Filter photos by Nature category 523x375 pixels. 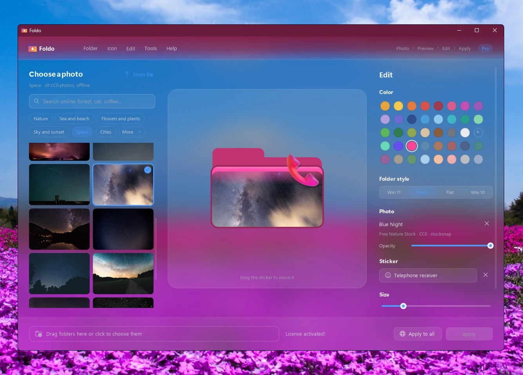(41, 119)
